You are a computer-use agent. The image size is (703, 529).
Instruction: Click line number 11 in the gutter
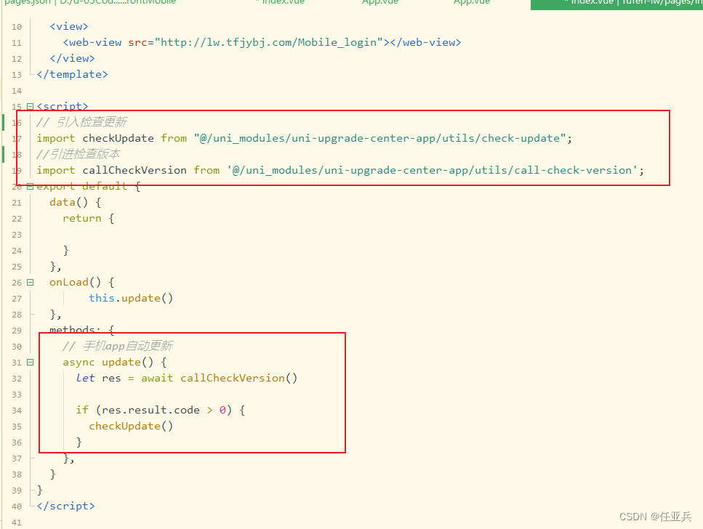(17, 43)
